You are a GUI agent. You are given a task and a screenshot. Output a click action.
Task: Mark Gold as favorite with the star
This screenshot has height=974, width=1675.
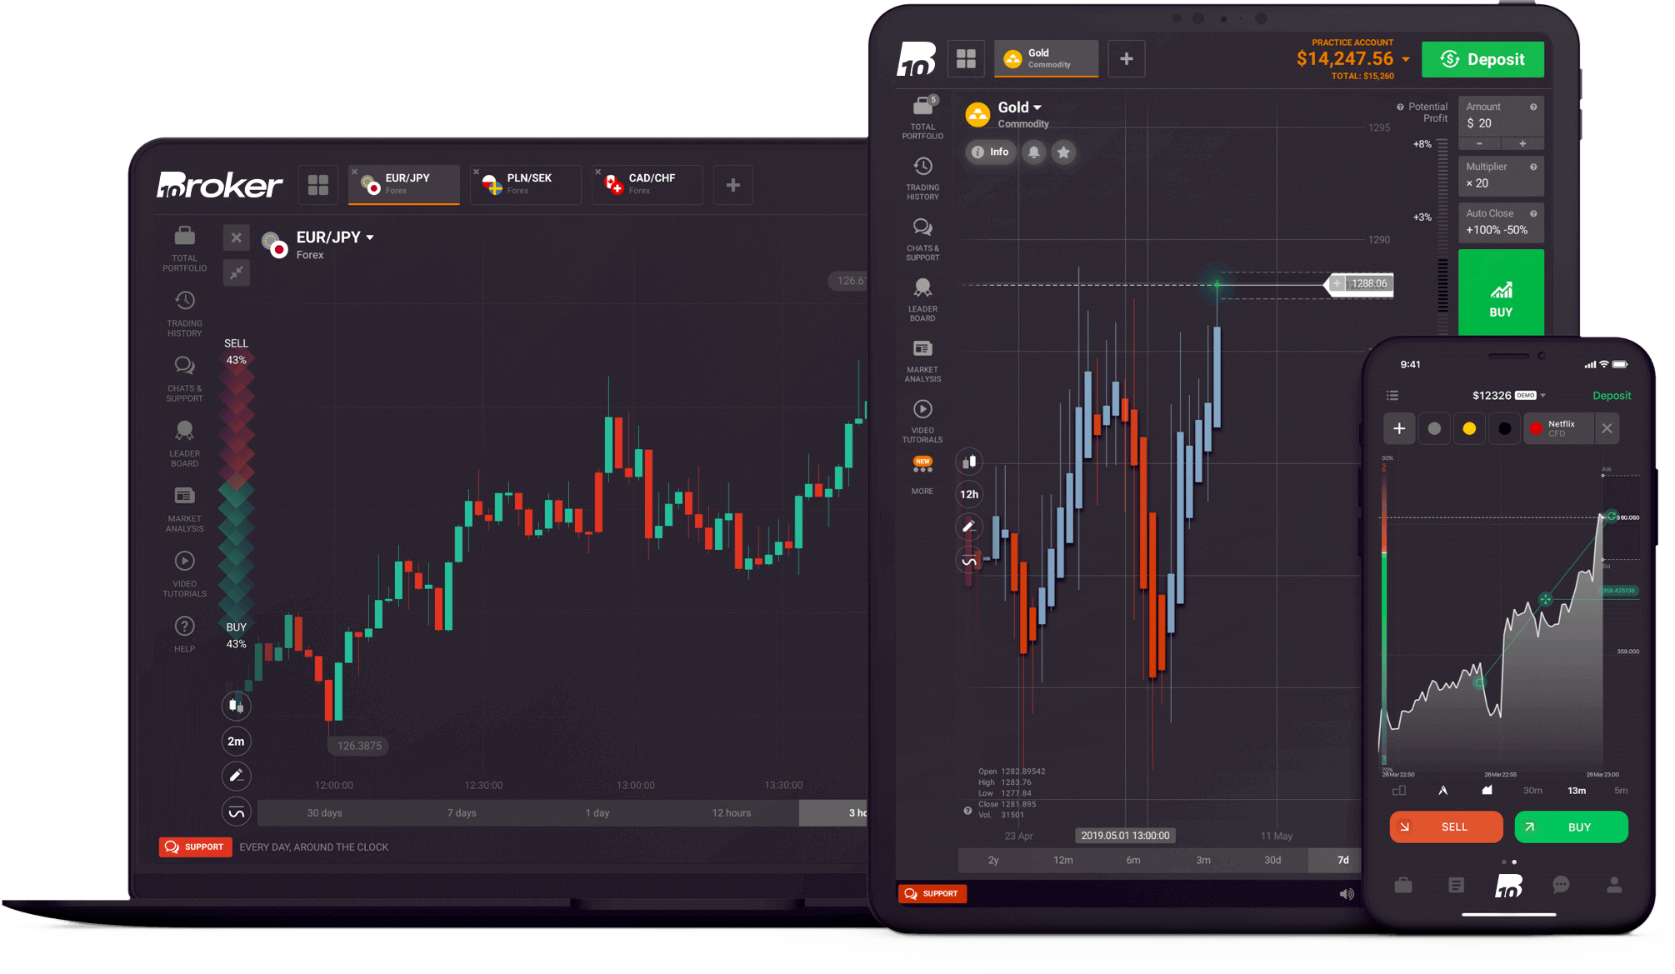point(1063,152)
